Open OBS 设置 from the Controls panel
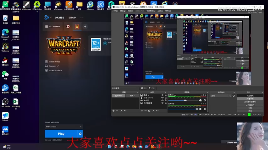 [250, 108]
